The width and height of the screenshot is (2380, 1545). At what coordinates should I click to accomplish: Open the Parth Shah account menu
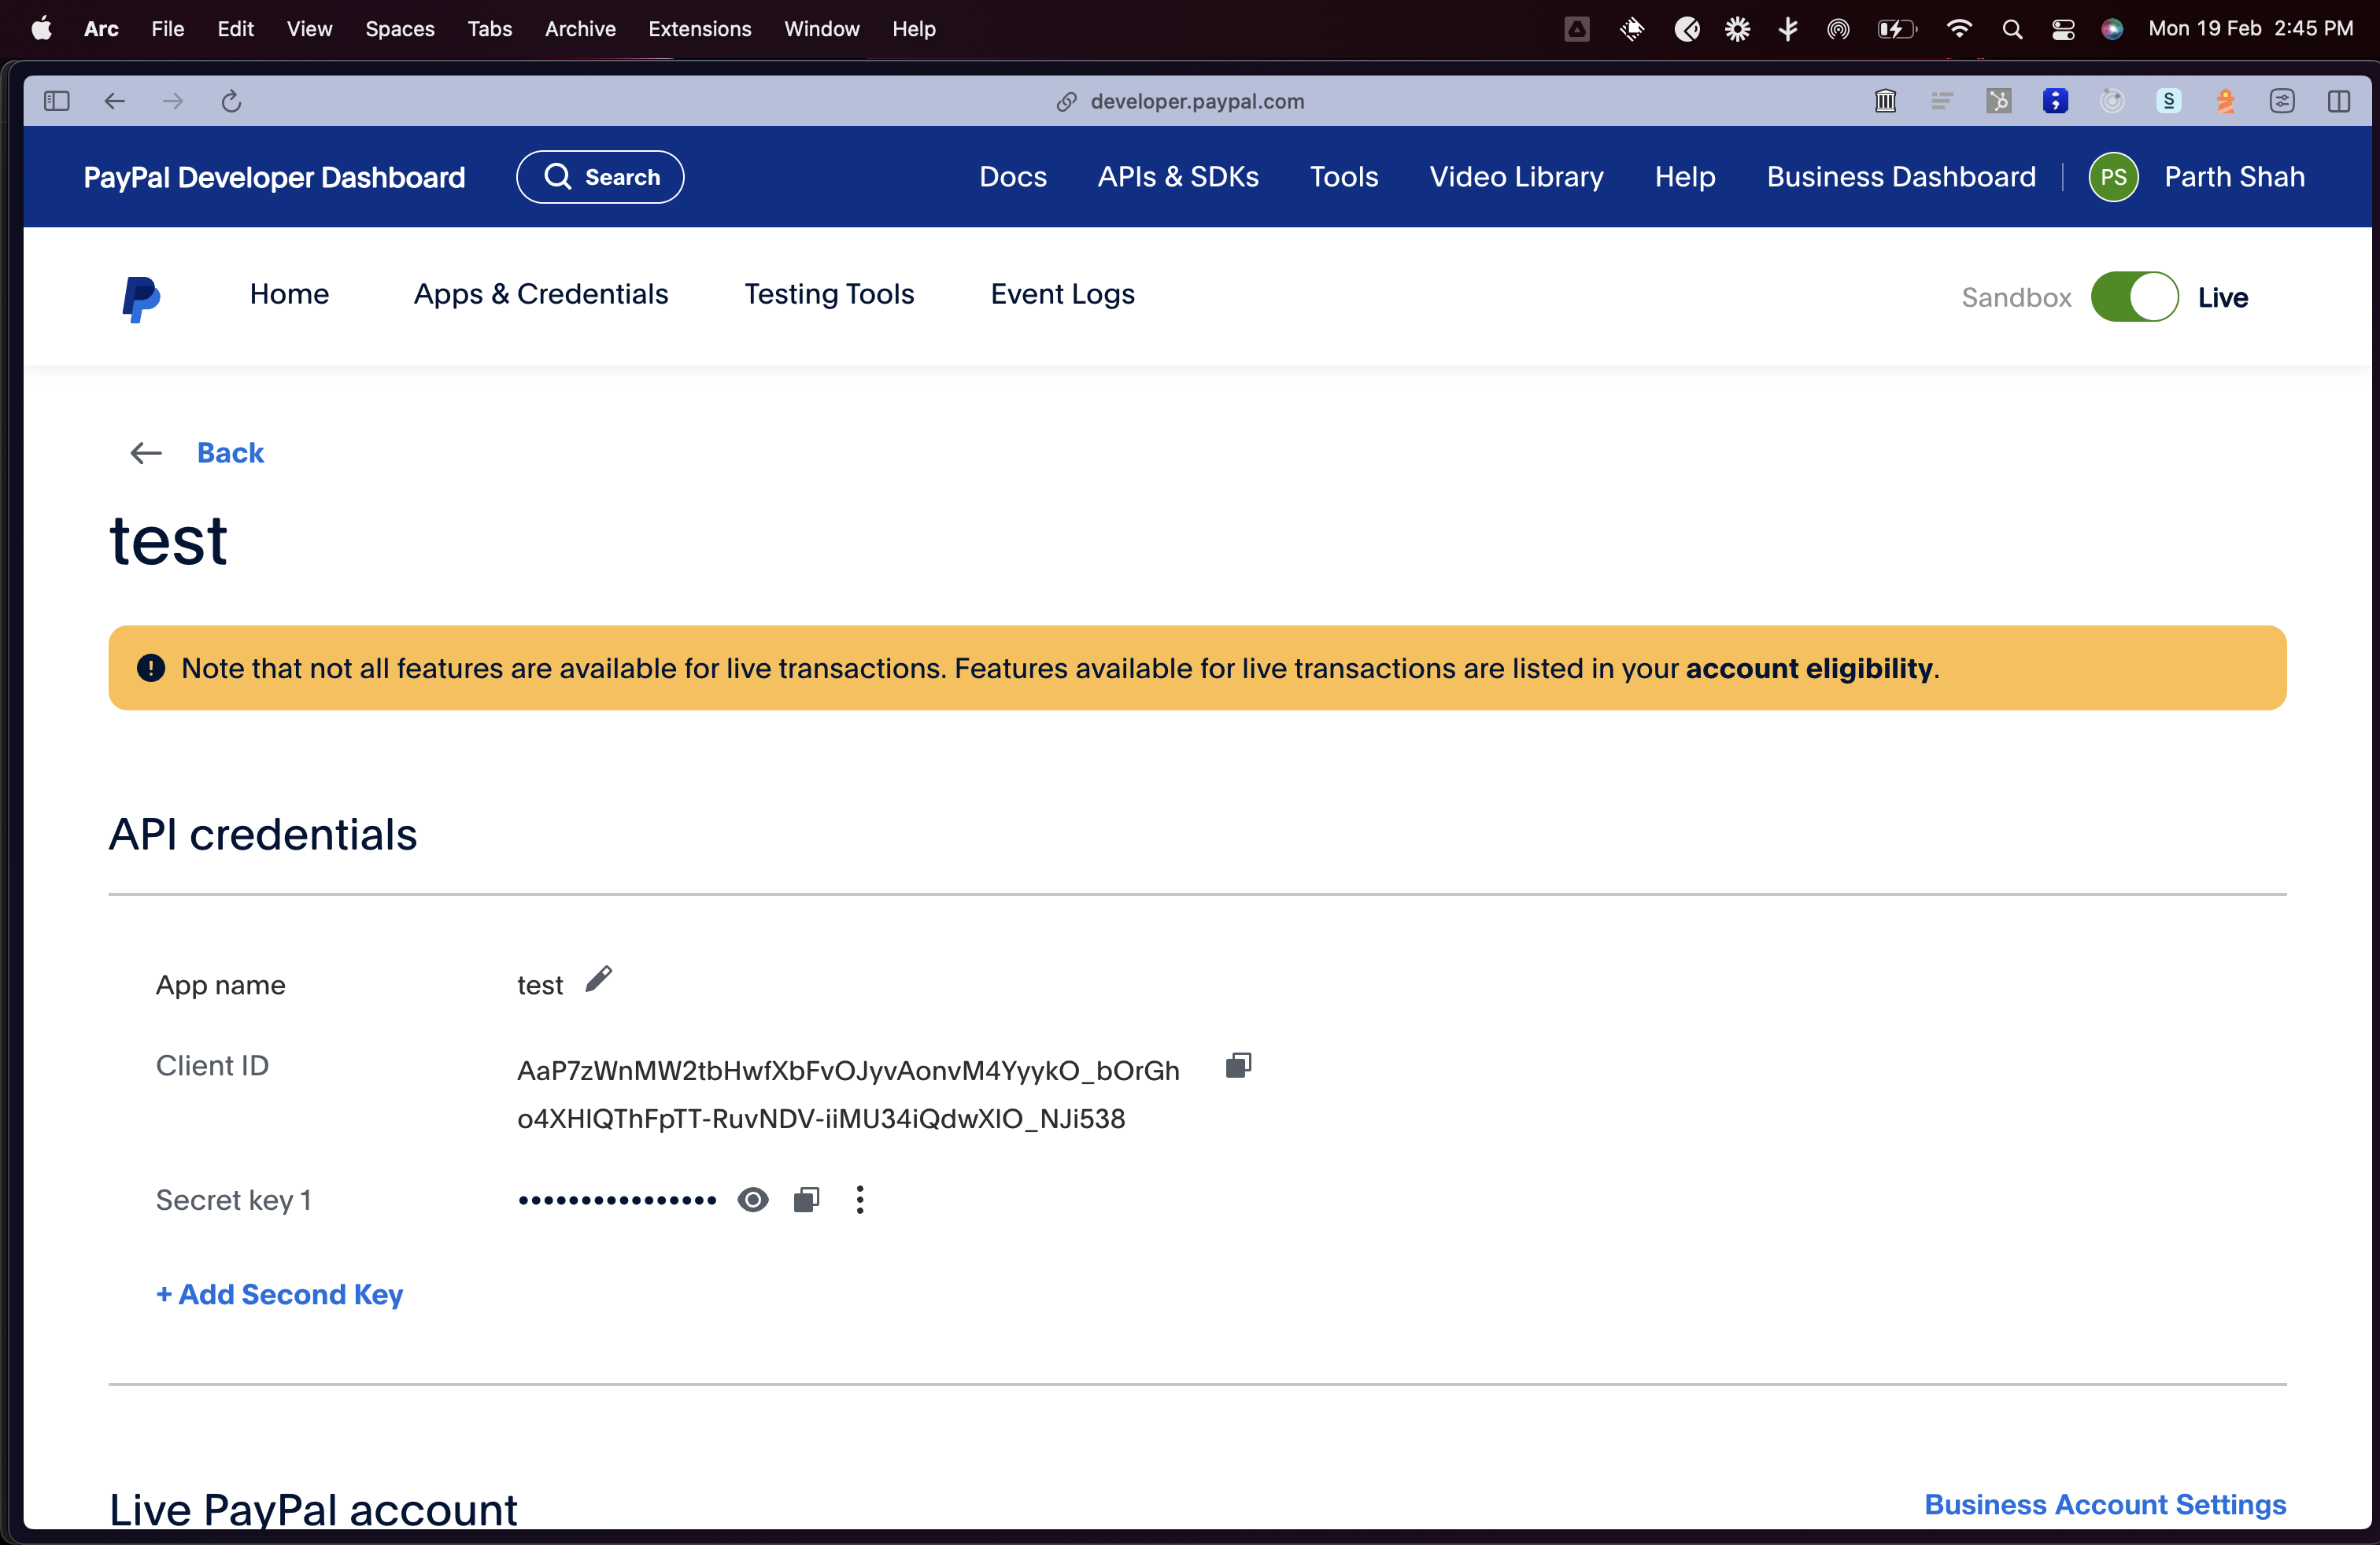point(2234,178)
